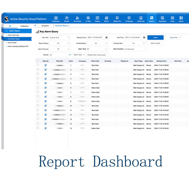Select the Replay icon
The image size is (189, 189).
[97, 18]
